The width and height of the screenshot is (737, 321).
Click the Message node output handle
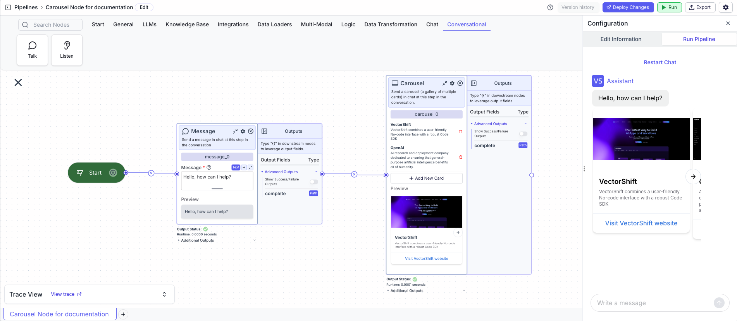tap(322, 174)
